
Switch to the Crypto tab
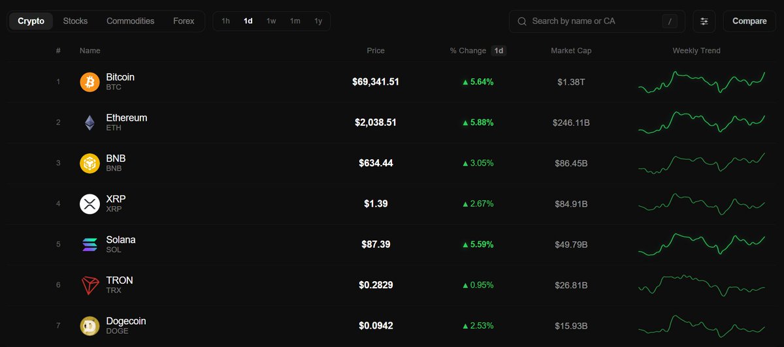[x=31, y=21]
